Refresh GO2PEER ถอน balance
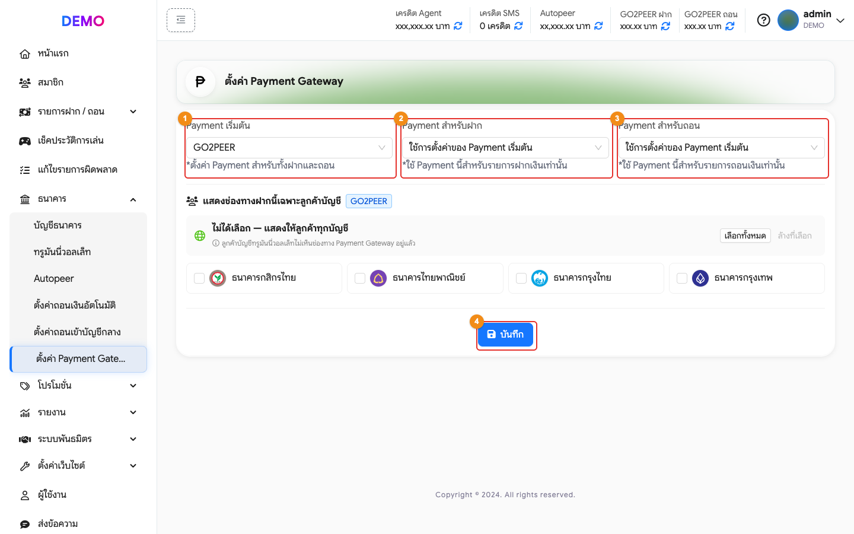The width and height of the screenshot is (854, 534). [730, 26]
